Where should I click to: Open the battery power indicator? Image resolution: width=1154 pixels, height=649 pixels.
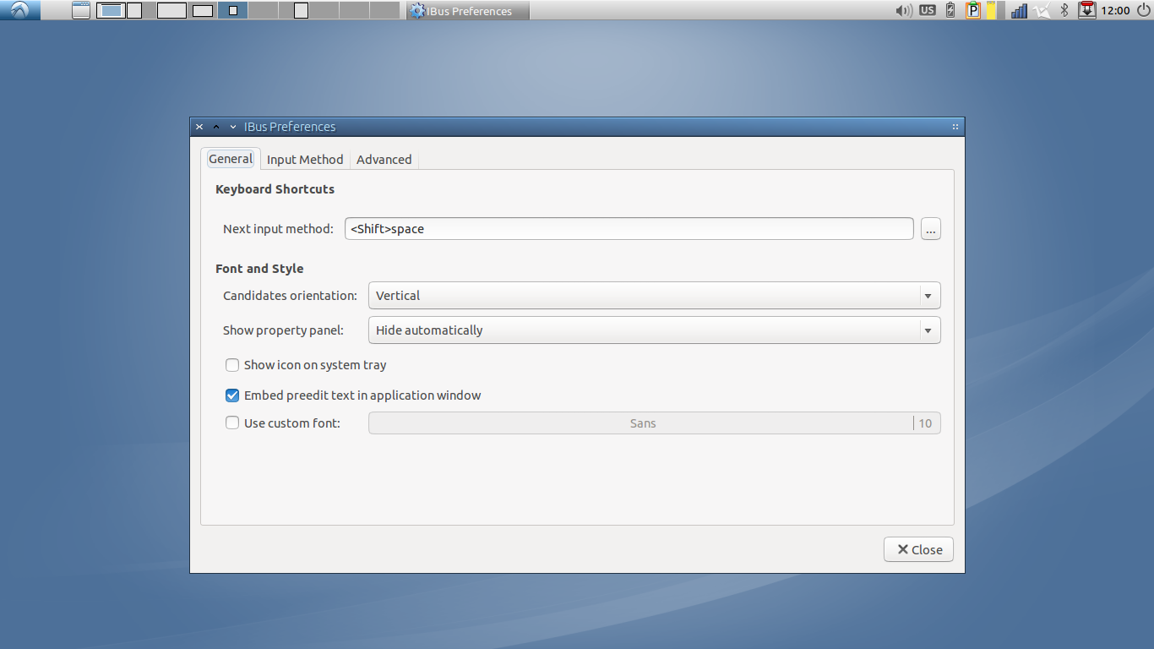[950, 10]
